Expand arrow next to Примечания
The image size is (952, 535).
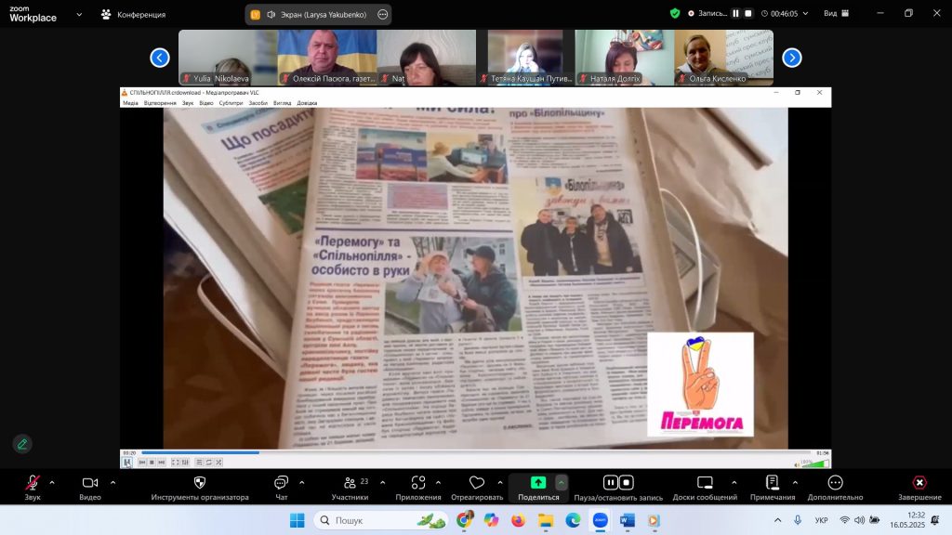795,483
